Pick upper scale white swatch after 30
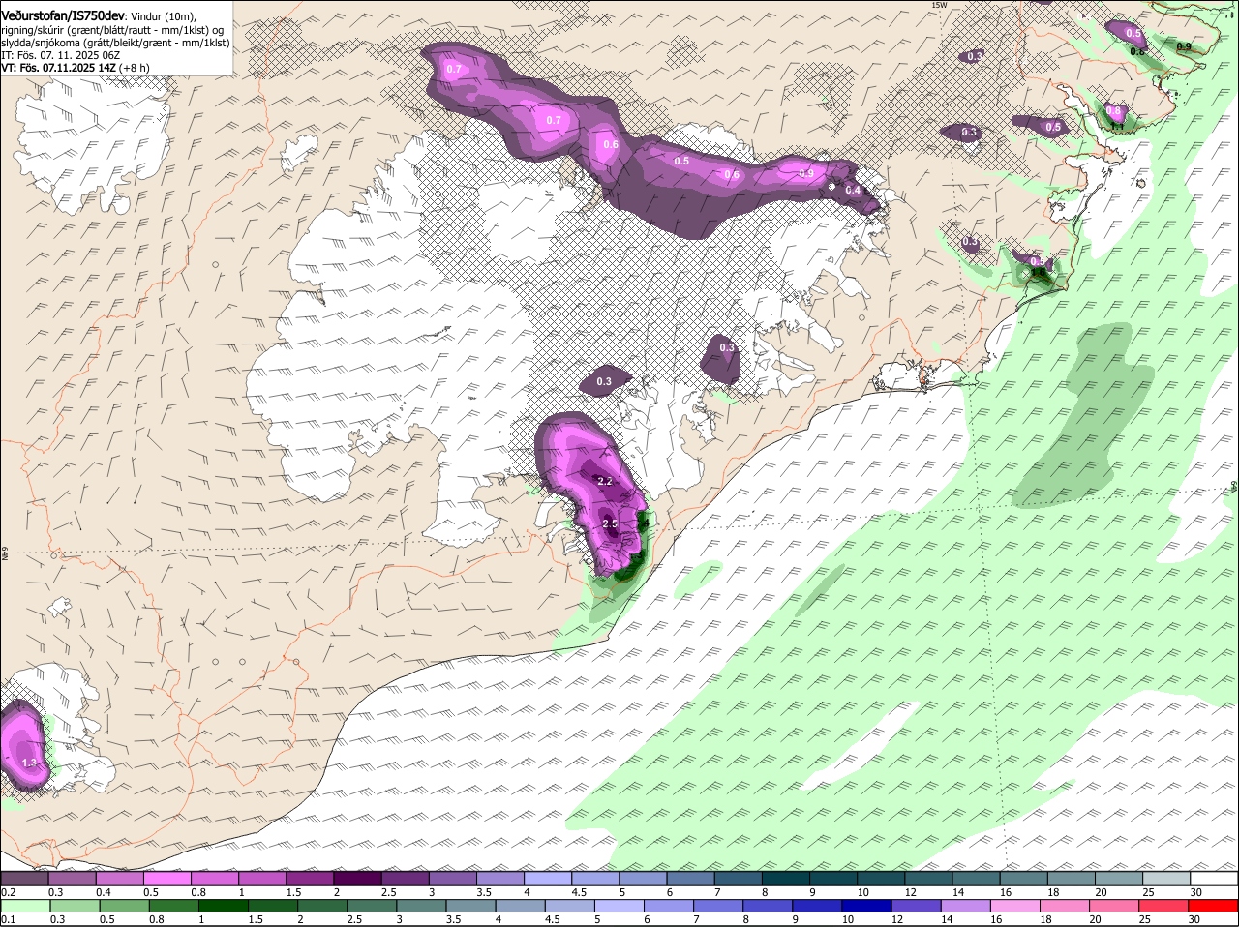 click(1215, 879)
